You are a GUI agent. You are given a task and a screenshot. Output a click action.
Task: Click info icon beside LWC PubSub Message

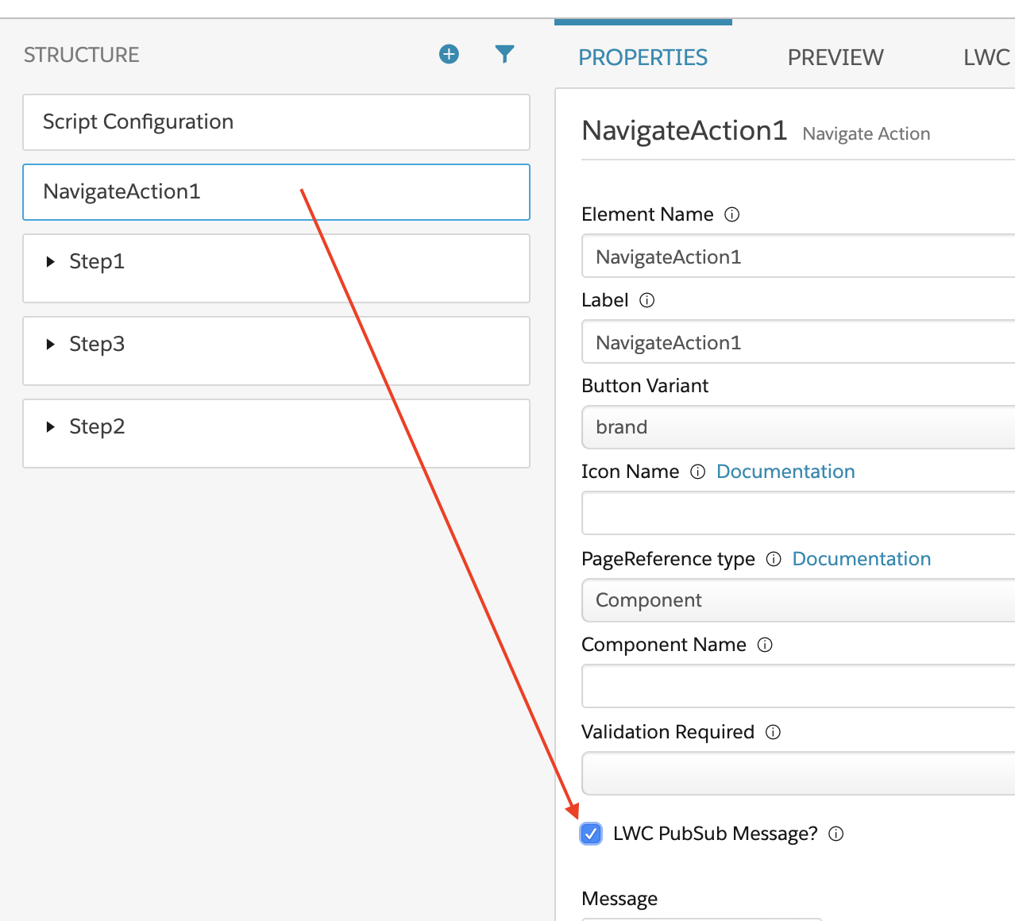pos(836,834)
